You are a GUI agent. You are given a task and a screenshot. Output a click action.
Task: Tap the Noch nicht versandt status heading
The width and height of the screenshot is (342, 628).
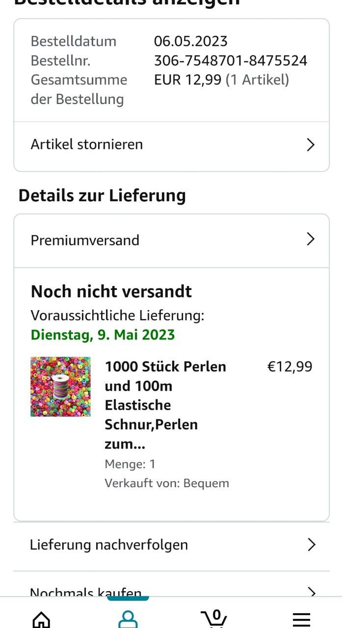tap(111, 291)
